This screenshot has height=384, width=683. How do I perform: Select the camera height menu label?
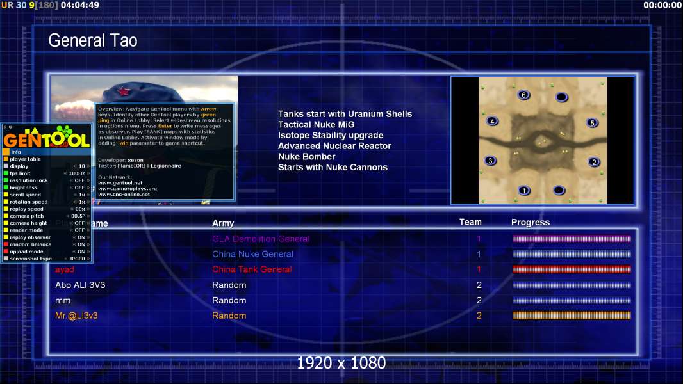click(28, 223)
